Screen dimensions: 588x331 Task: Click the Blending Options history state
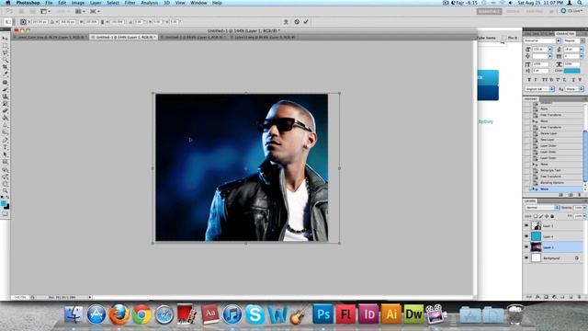[551, 183]
